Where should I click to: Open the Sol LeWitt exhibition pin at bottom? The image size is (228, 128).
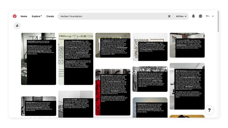click(76, 104)
